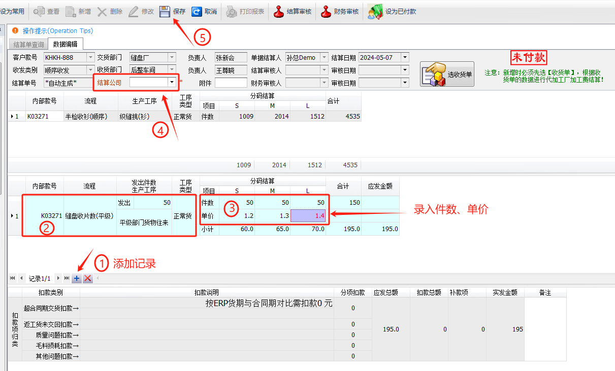
Task: Open the 结算日期 2024-05-07 date picker
Action: [x=405, y=57]
